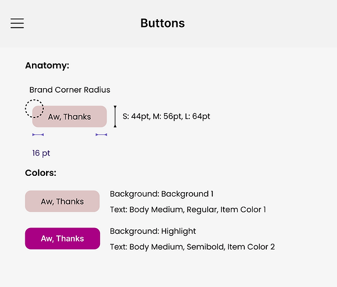Open the hamburger menu
Image resolution: width=337 pixels, height=287 pixels.
(x=17, y=23)
